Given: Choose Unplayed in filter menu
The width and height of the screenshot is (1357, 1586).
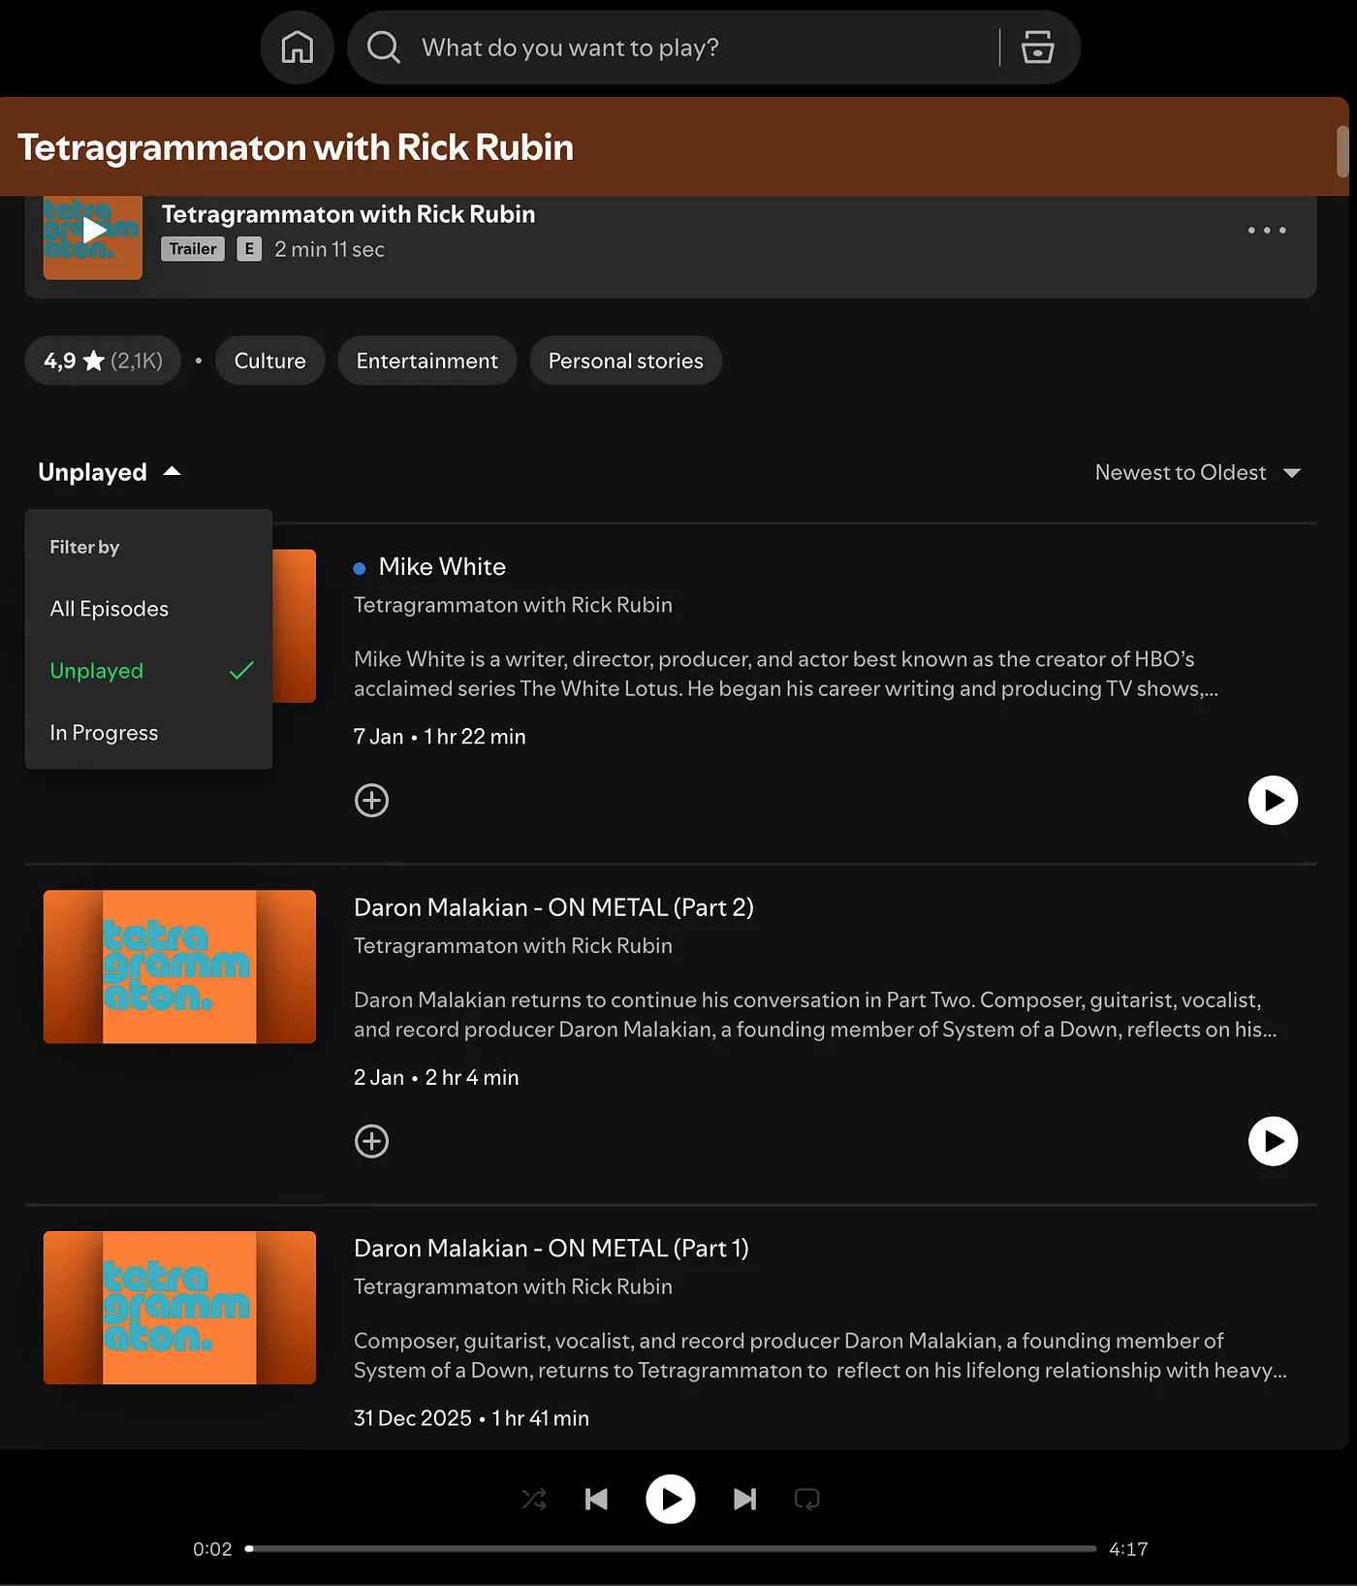Looking at the screenshot, I should coord(148,671).
